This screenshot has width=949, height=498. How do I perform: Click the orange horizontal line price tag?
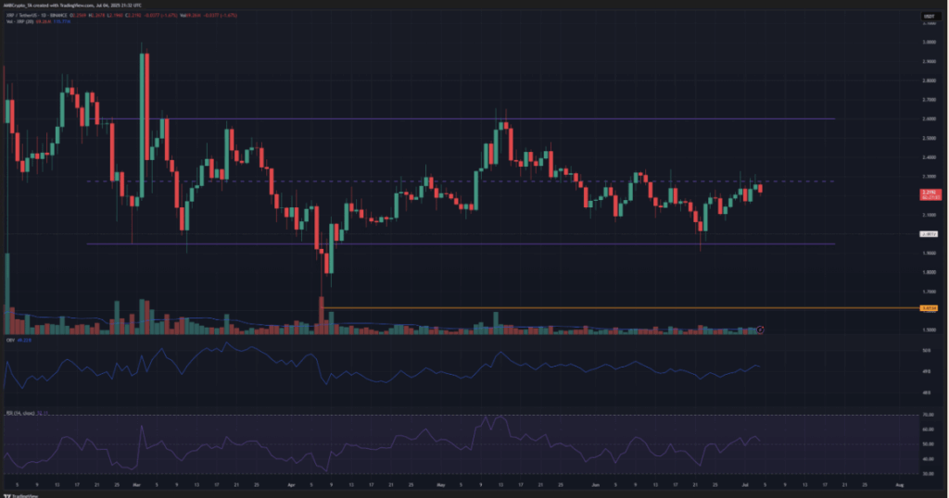929,308
